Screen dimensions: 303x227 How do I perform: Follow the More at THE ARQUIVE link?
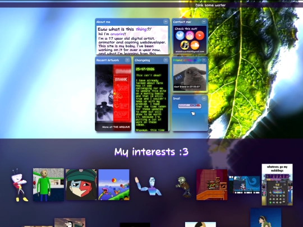coord(116,127)
